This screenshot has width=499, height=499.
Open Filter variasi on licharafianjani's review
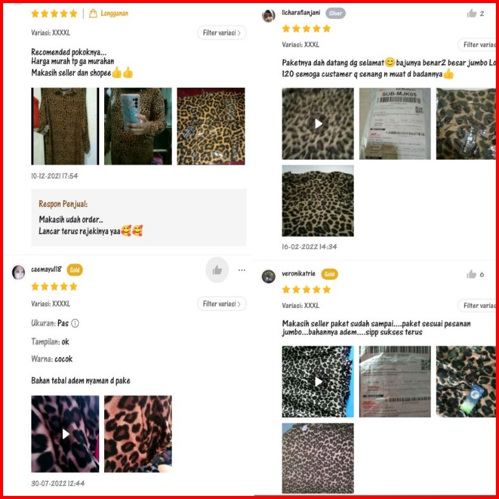[x=477, y=44]
